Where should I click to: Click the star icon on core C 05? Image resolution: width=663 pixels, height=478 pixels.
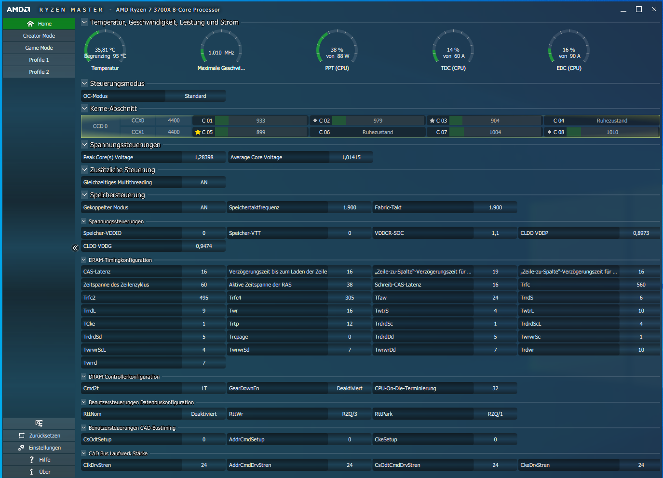(198, 132)
